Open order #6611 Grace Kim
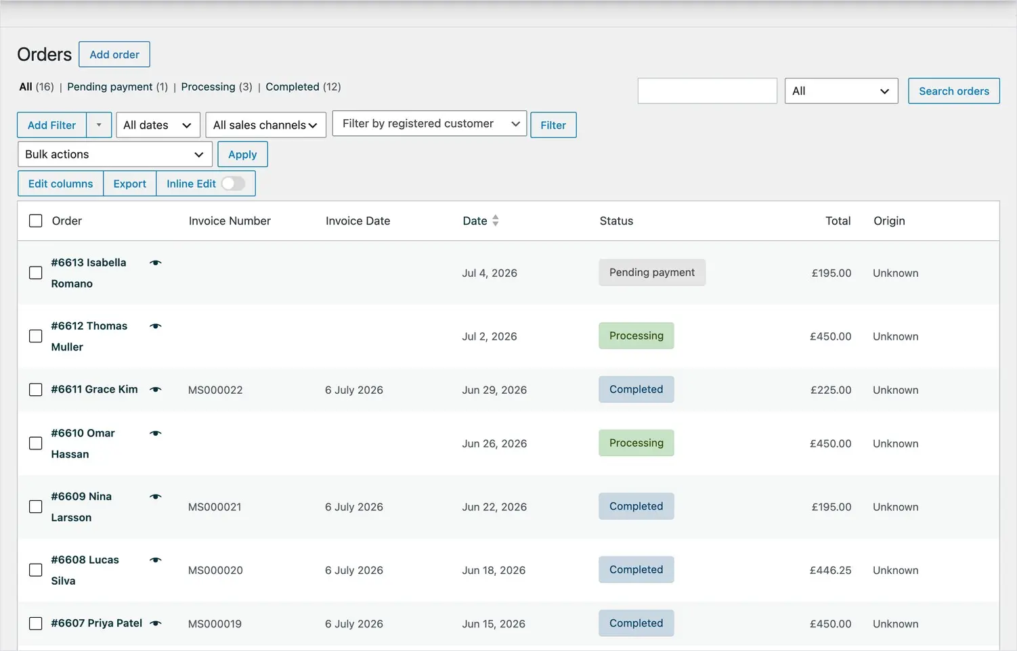This screenshot has width=1017, height=651. (95, 389)
